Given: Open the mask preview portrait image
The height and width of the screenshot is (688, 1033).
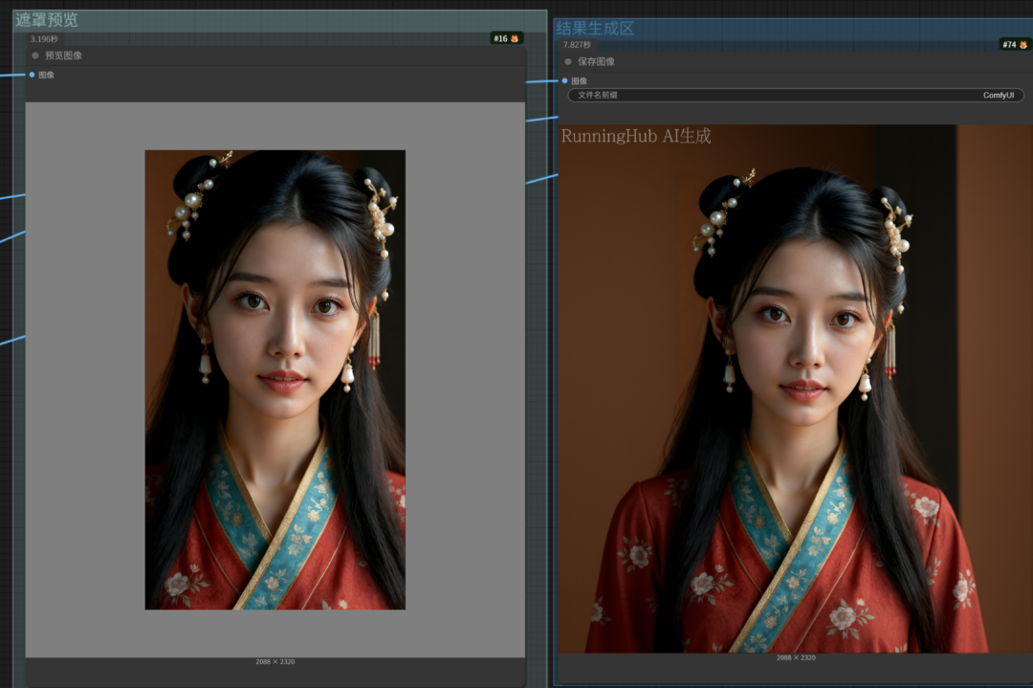Looking at the screenshot, I should click(x=275, y=380).
